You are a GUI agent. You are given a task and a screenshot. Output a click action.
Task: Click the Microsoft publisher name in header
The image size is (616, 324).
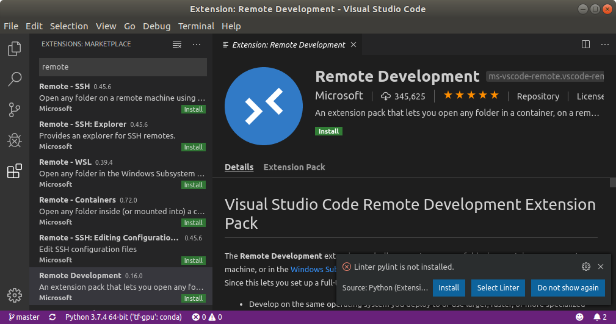[339, 96]
